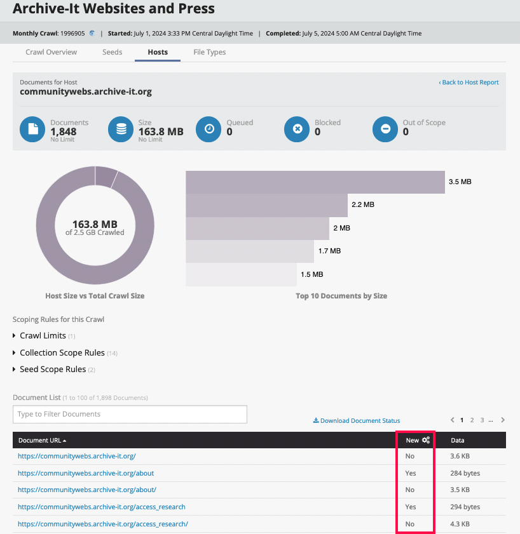Click the Filter Documents input field

point(130,414)
